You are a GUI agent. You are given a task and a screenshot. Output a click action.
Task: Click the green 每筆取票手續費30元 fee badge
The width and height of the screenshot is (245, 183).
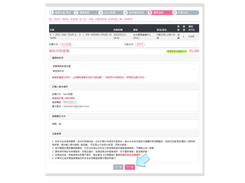point(177,51)
